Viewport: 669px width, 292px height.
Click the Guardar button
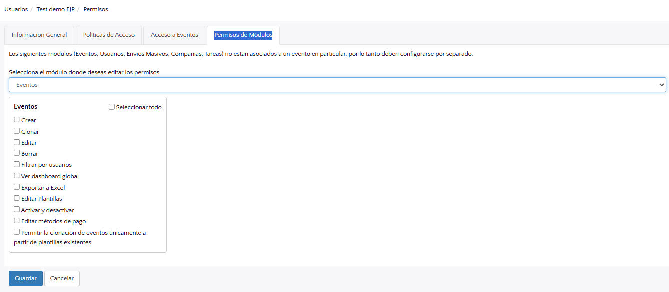tap(26, 278)
